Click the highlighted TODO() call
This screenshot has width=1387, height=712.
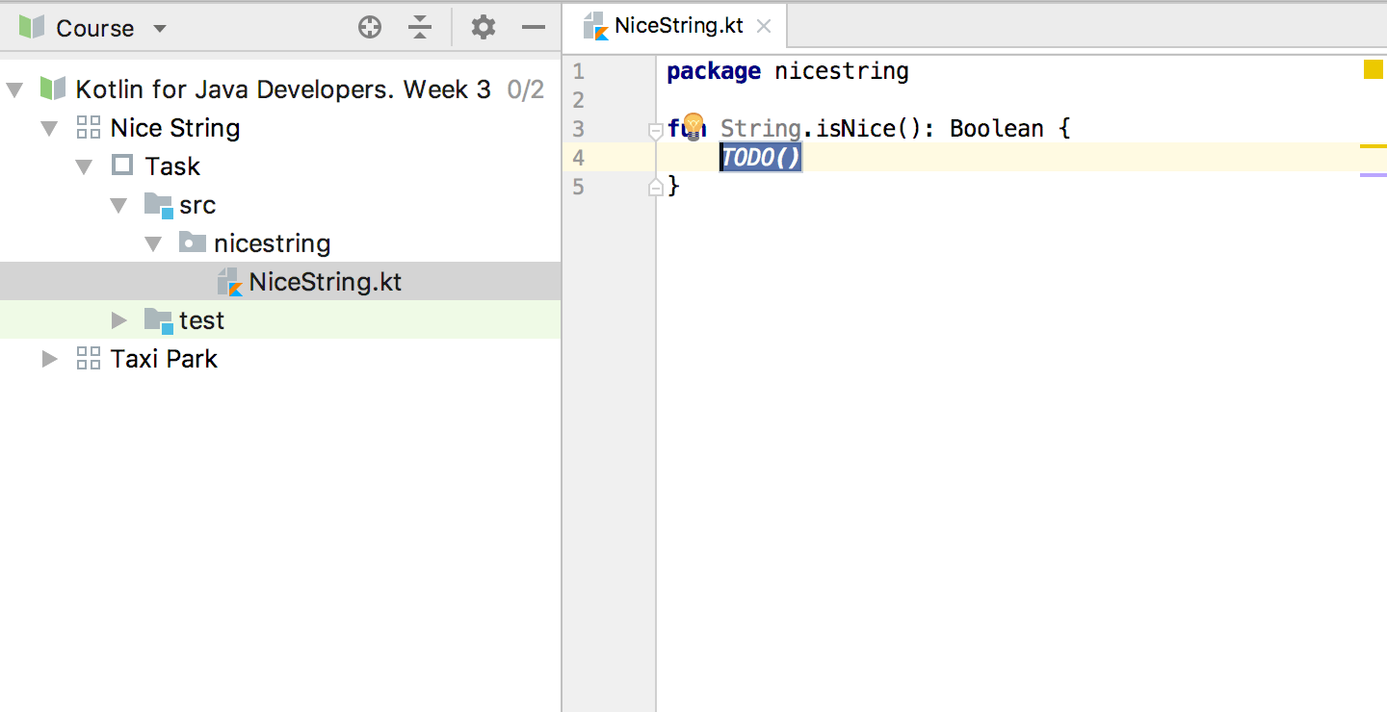(760, 157)
